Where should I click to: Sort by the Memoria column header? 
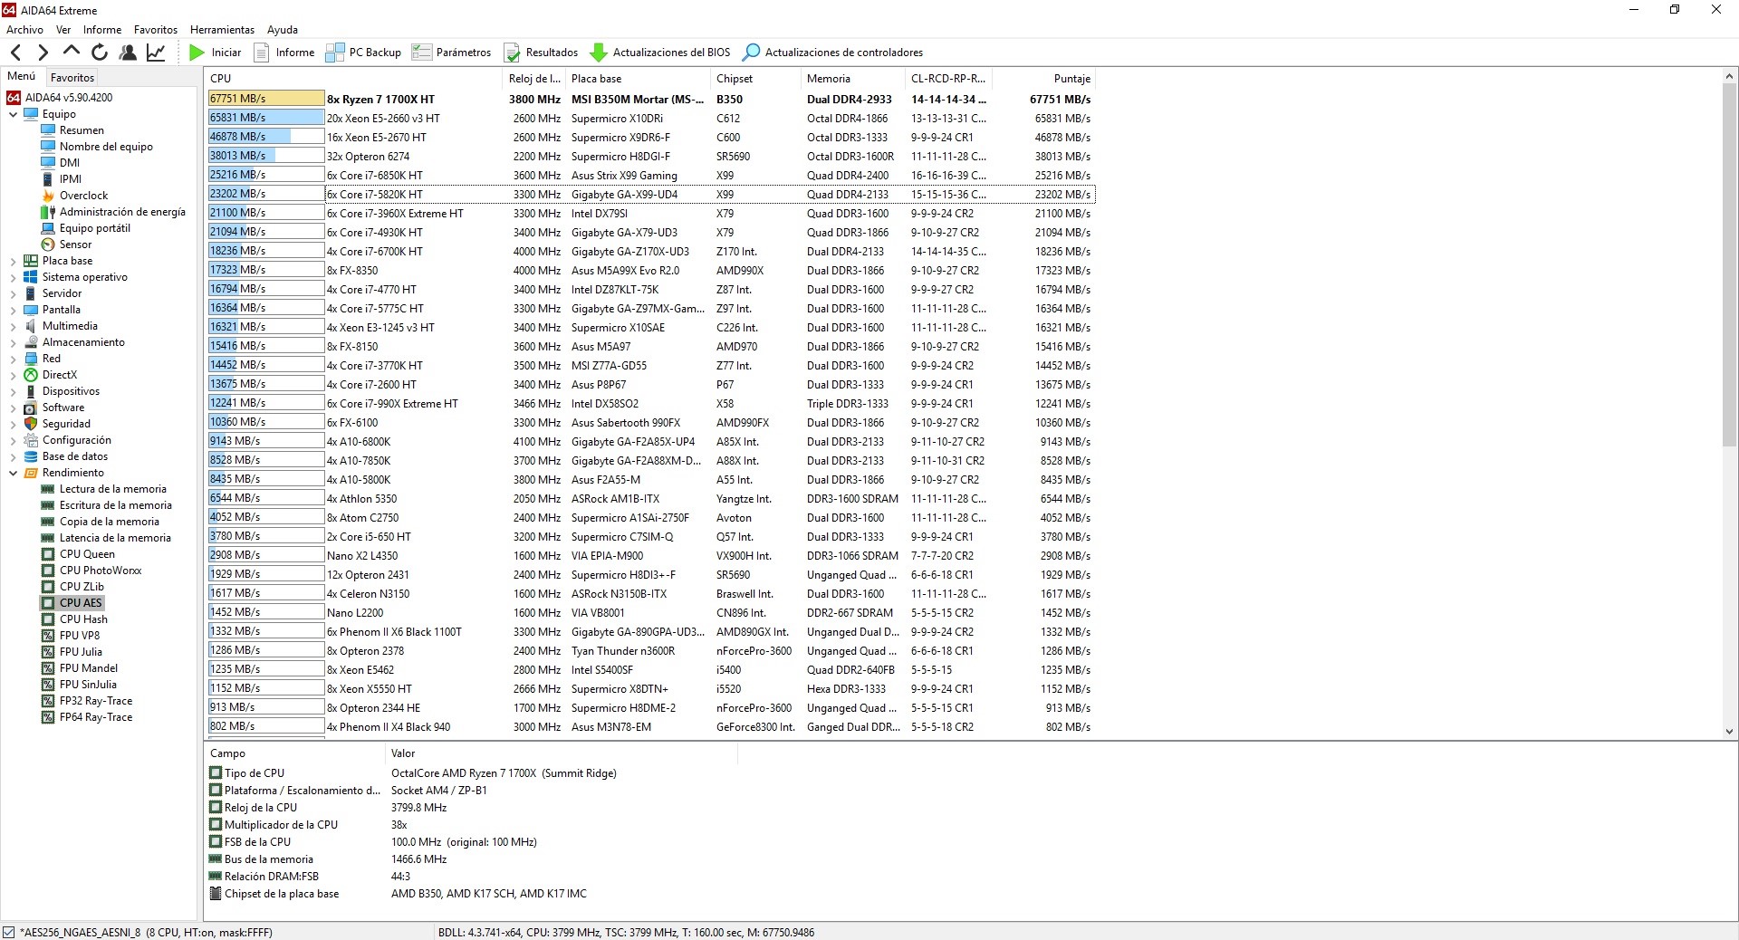coord(853,79)
